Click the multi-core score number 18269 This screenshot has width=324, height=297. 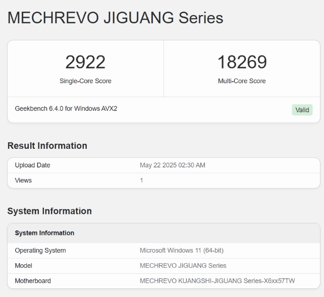[x=242, y=62]
